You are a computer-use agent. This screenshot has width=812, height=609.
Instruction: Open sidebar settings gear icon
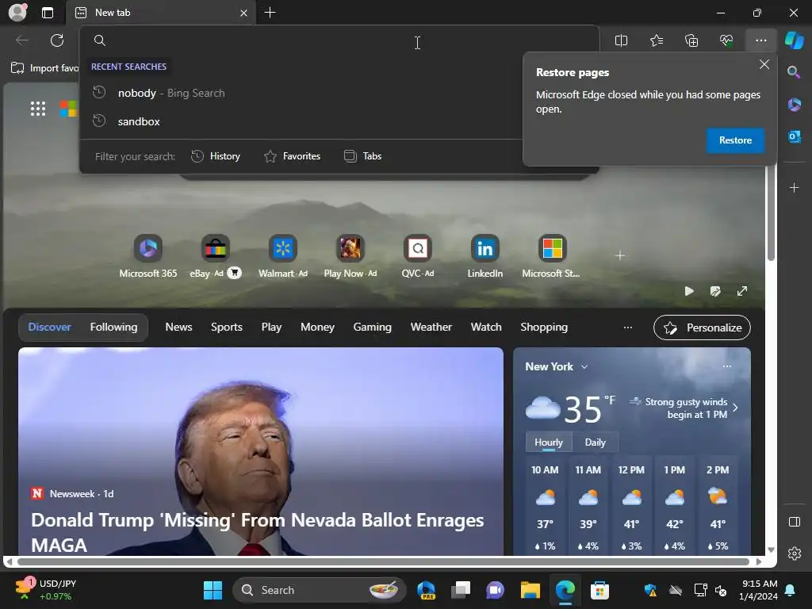point(794,553)
